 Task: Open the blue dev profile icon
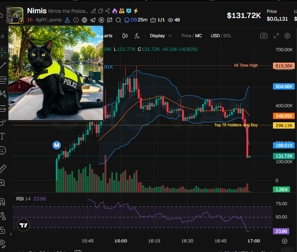(x=67, y=20)
